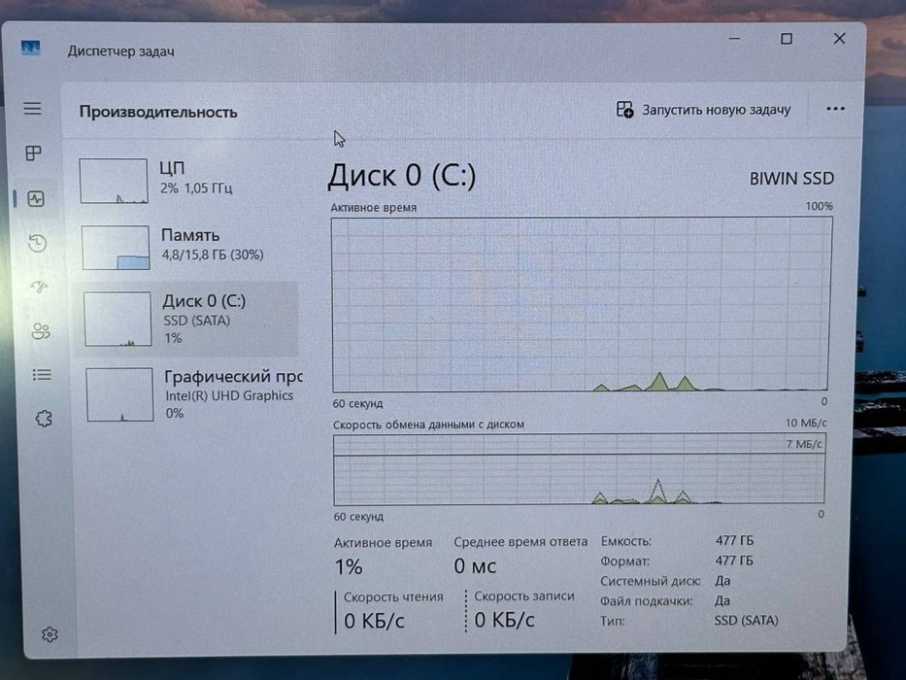Viewport: 906px width, 680px height.
Task: Select the Диск 0 (C:) performance item
Action: (186, 320)
